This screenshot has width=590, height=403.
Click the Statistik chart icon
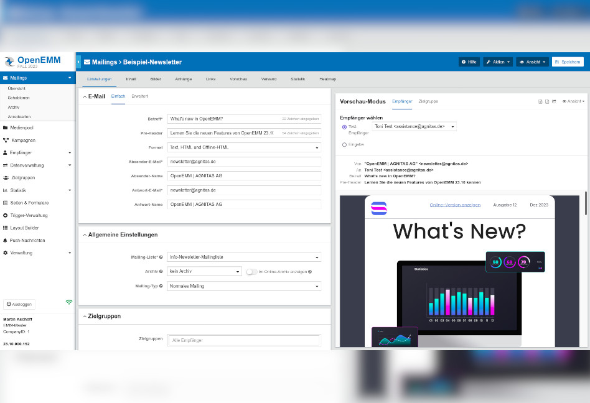[x=5, y=190]
